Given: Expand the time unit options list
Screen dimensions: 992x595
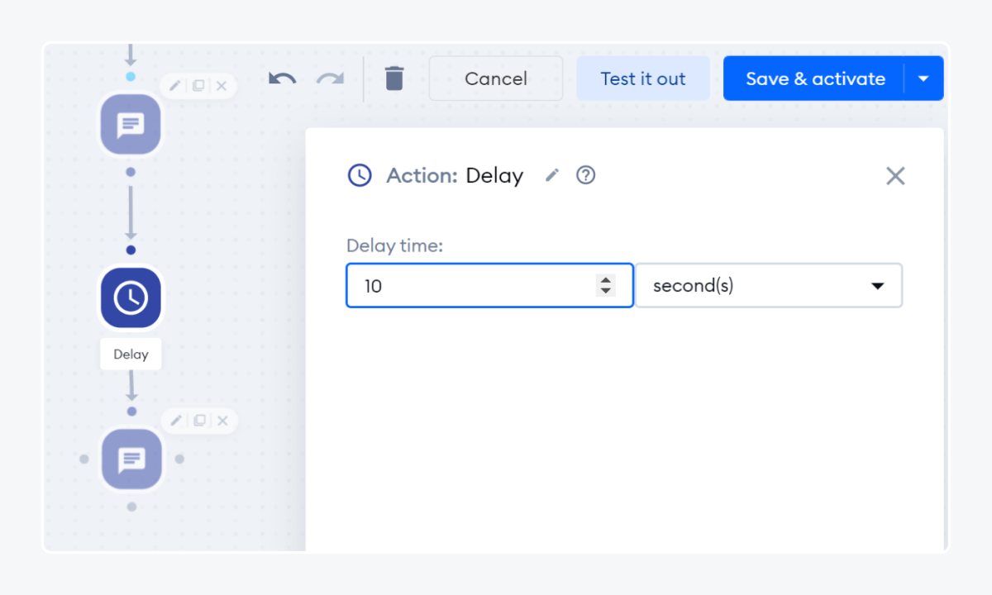Looking at the screenshot, I should pyautogui.click(x=877, y=285).
